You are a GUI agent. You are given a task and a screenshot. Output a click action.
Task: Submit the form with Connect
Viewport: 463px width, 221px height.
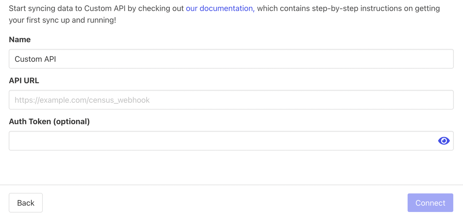click(430, 203)
